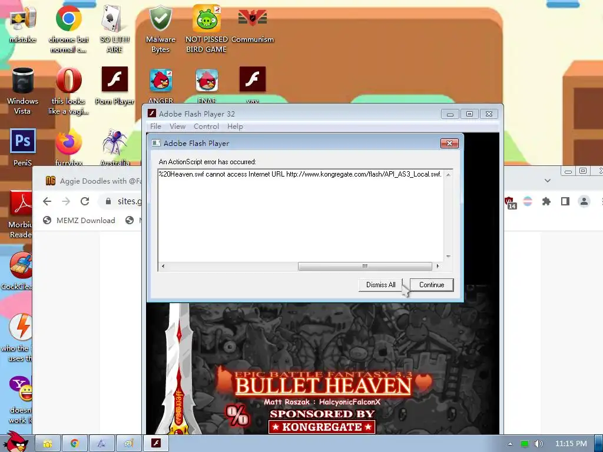
Task: Launch Opera icon labeled 'this looks like'
Action: [x=68, y=91]
